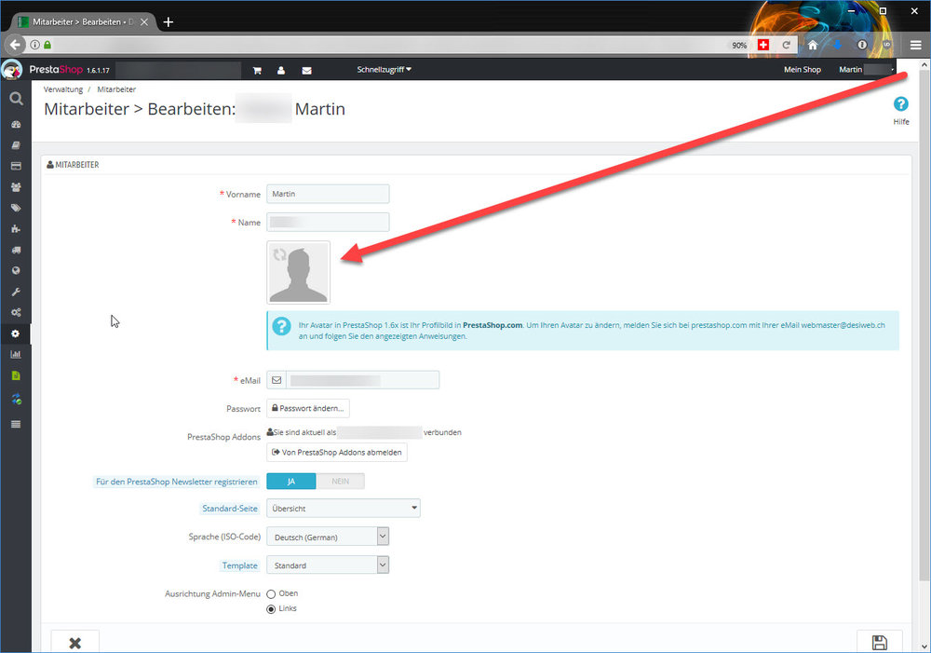Open the green document icon in sidebar
931x653 pixels.
pos(16,375)
